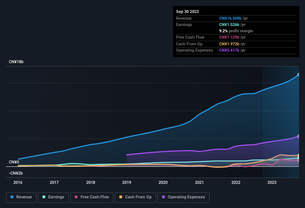The width and height of the screenshot is (305, 208).
Task: Click the CN¥16.500b revenue value in tooltip
Action: [230, 18]
